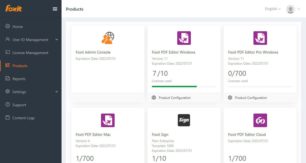Select the Foxit PDF Editor Cloud icon
The height and width of the screenshot is (163, 306).
(260, 120)
